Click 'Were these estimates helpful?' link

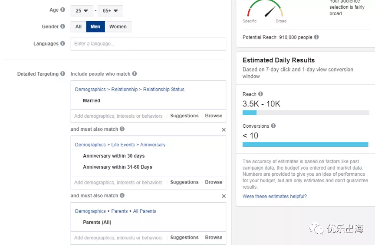point(275,197)
